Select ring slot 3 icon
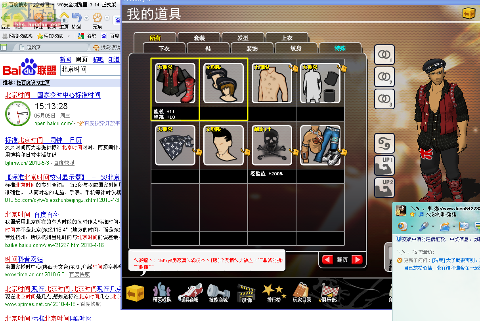 point(384,99)
